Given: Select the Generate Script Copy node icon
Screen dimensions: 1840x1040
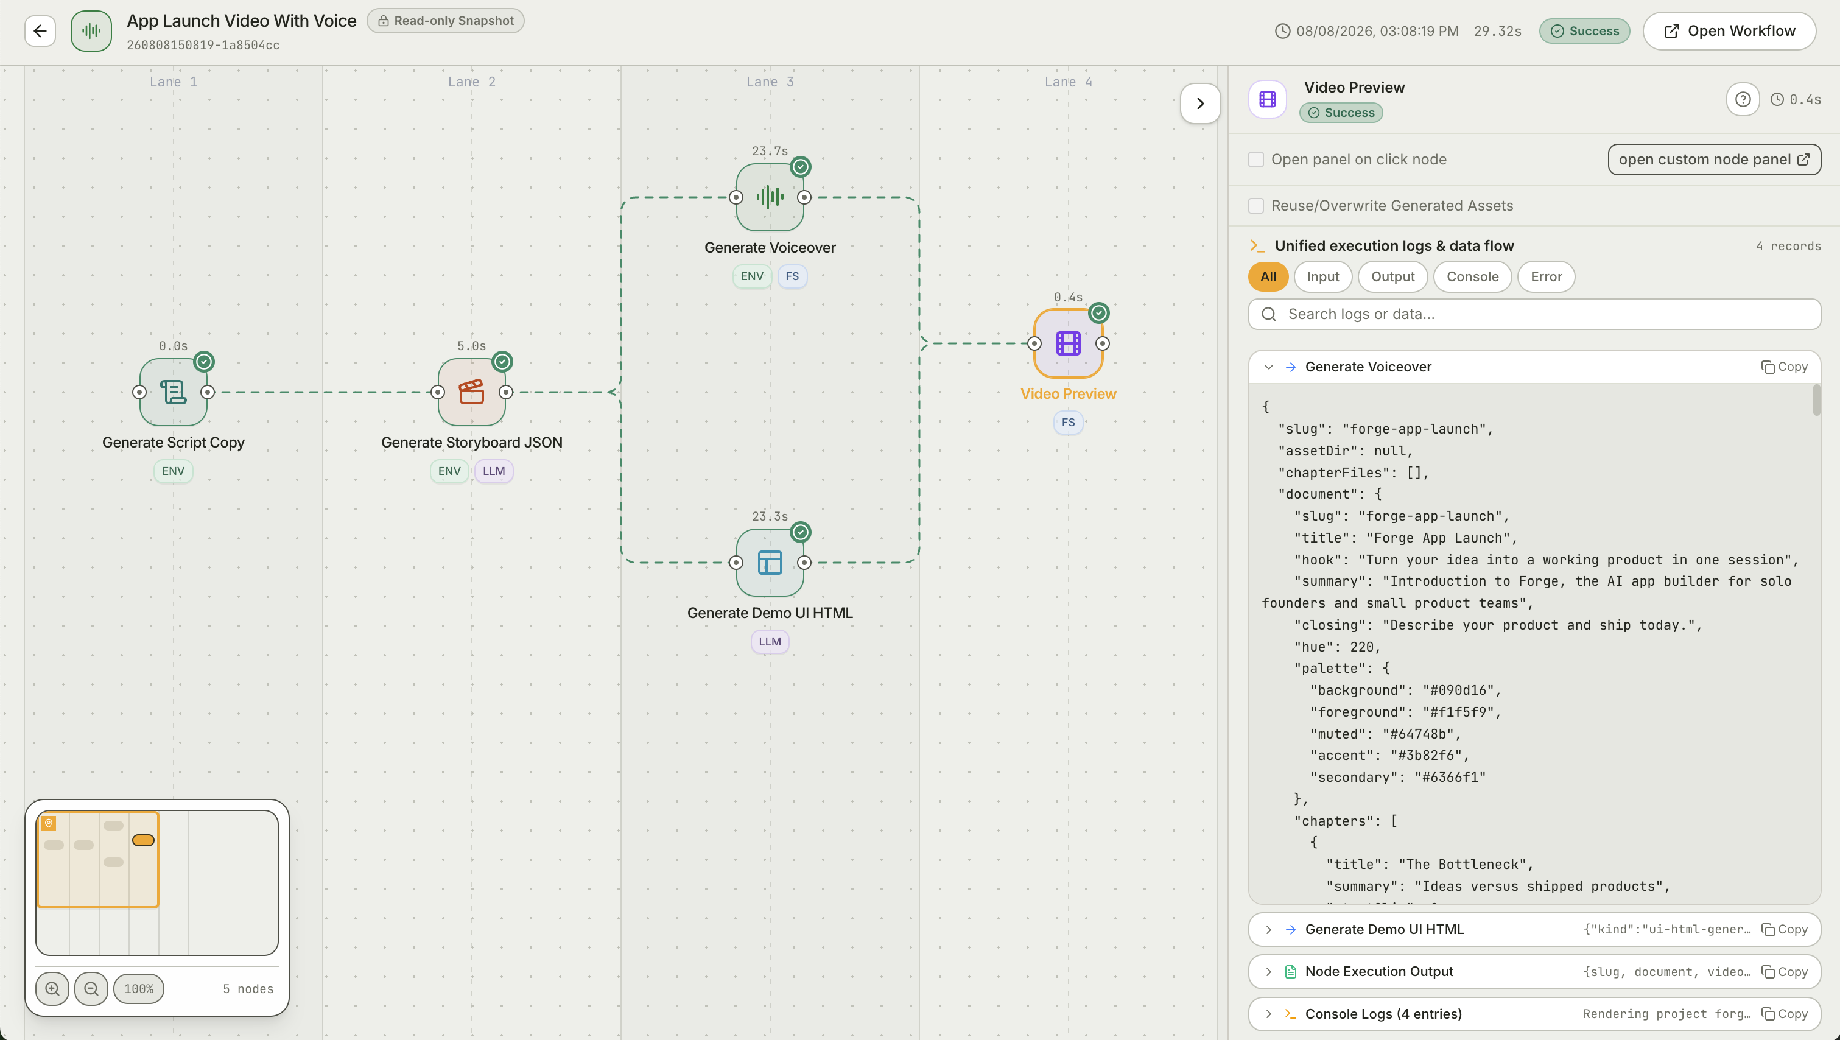Looking at the screenshot, I should tap(174, 392).
